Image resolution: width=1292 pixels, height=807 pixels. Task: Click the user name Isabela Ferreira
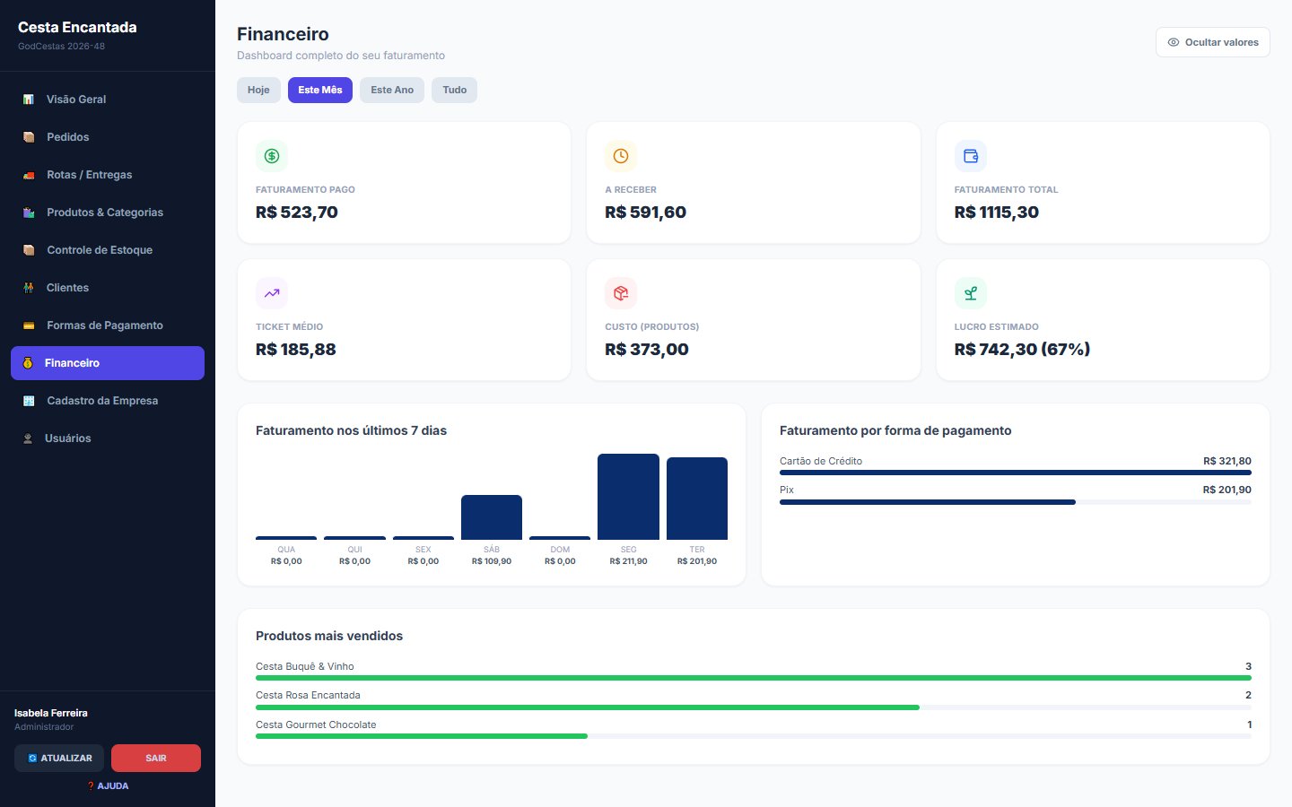(x=51, y=713)
